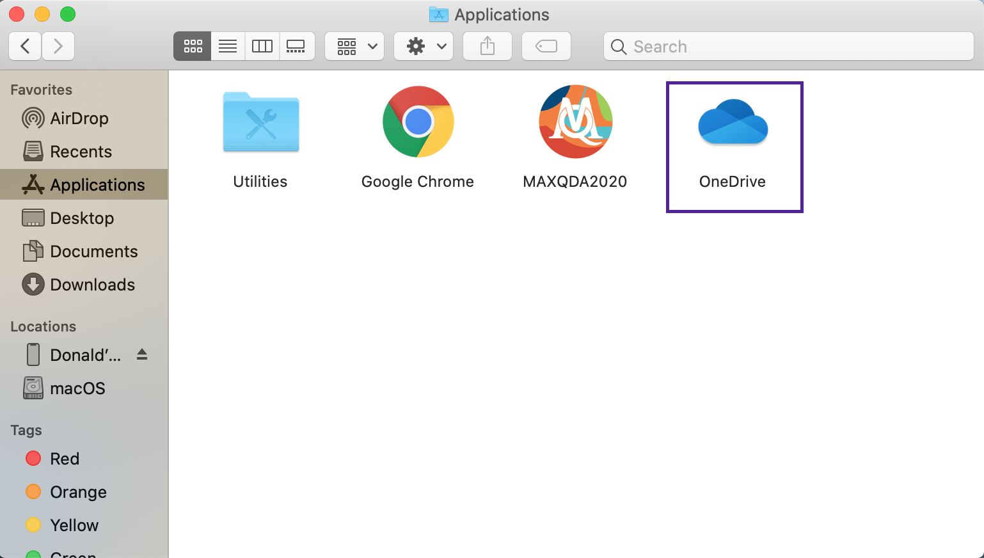Click the Locations section header
984x558 pixels.
[44, 326]
